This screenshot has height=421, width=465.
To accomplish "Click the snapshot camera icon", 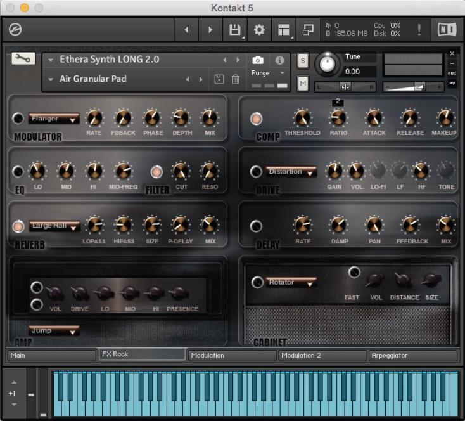I will click(258, 60).
